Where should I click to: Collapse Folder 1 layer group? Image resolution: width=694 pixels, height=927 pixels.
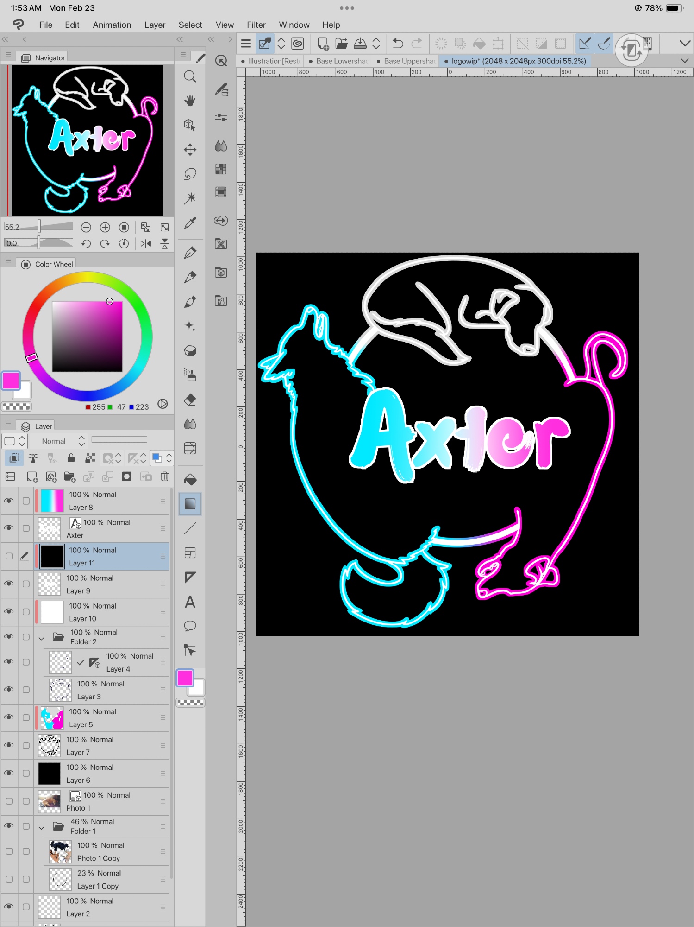[x=41, y=827]
